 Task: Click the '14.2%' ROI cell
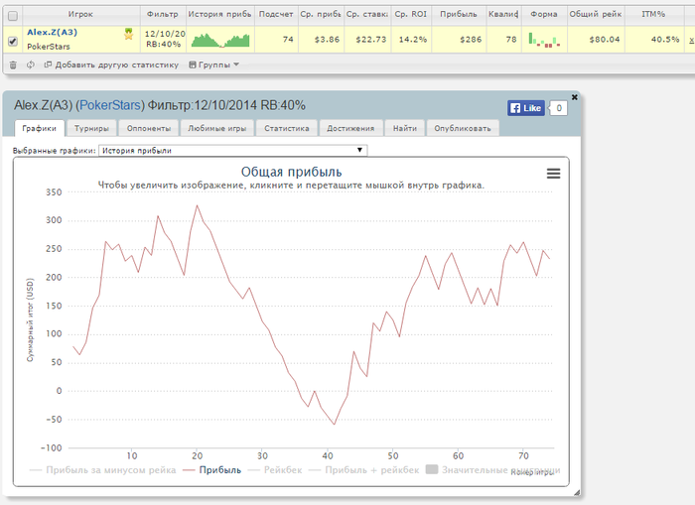coord(412,40)
